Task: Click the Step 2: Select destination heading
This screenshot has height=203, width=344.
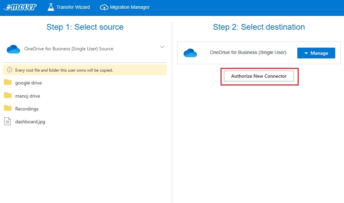Action: 259,27
